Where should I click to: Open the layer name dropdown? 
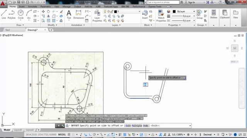click(139, 11)
